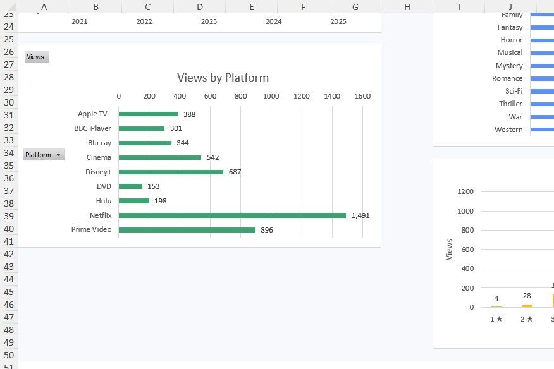
Task: Pick the Cinema bar in the platform chart
Action: click(160, 157)
